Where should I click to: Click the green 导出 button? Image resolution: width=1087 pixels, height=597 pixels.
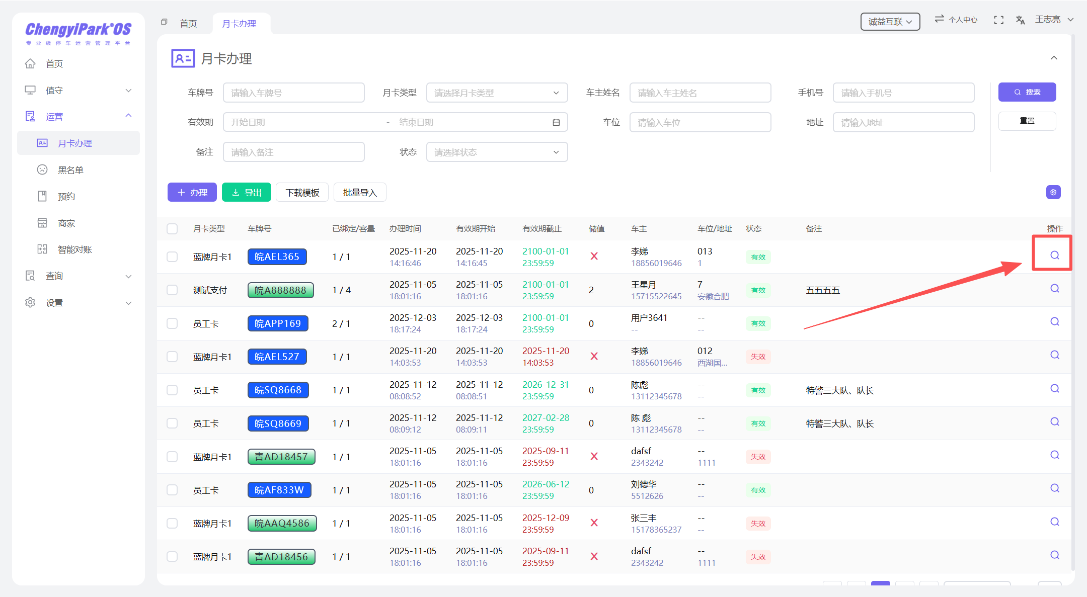tap(247, 193)
